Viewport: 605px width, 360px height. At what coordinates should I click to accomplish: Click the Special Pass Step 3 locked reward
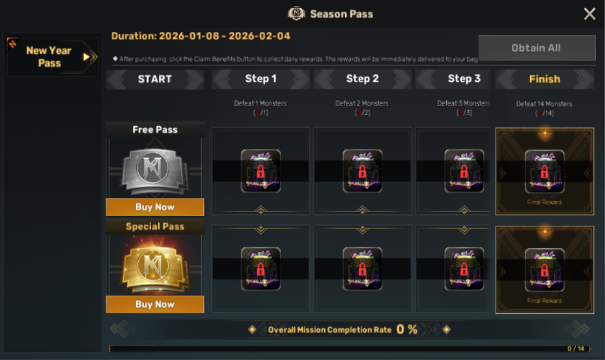pos(464,269)
